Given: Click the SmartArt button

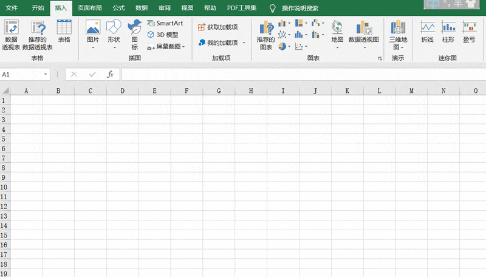Looking at the screenshot, I should 165,23.
